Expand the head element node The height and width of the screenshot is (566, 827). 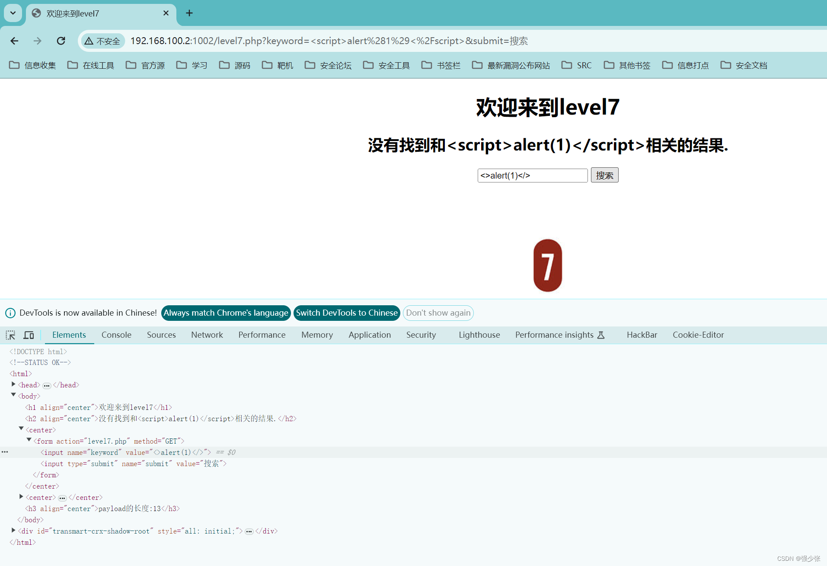pos(13,384)
